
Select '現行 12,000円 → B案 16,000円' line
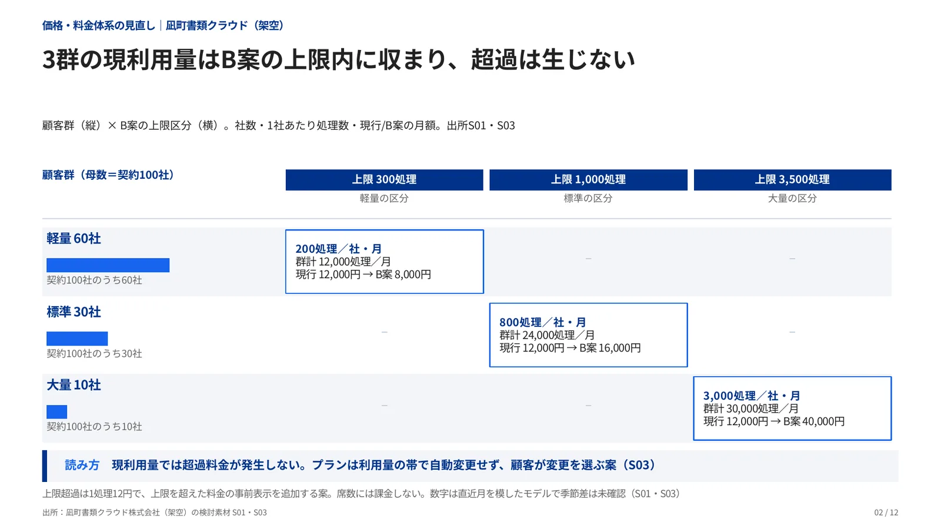pyautogui.click(x=570, y=348)
